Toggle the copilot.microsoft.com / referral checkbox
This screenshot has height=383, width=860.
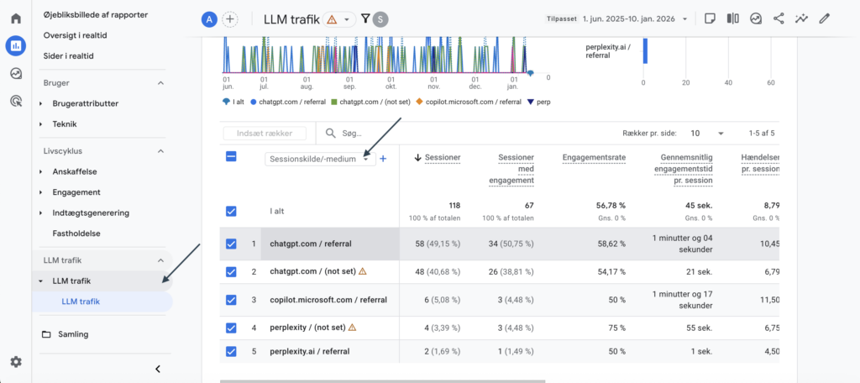coord(231,300)
